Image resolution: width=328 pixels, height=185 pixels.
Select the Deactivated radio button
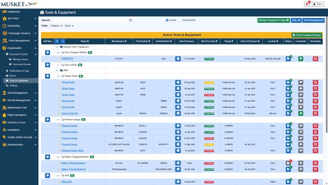180,20
